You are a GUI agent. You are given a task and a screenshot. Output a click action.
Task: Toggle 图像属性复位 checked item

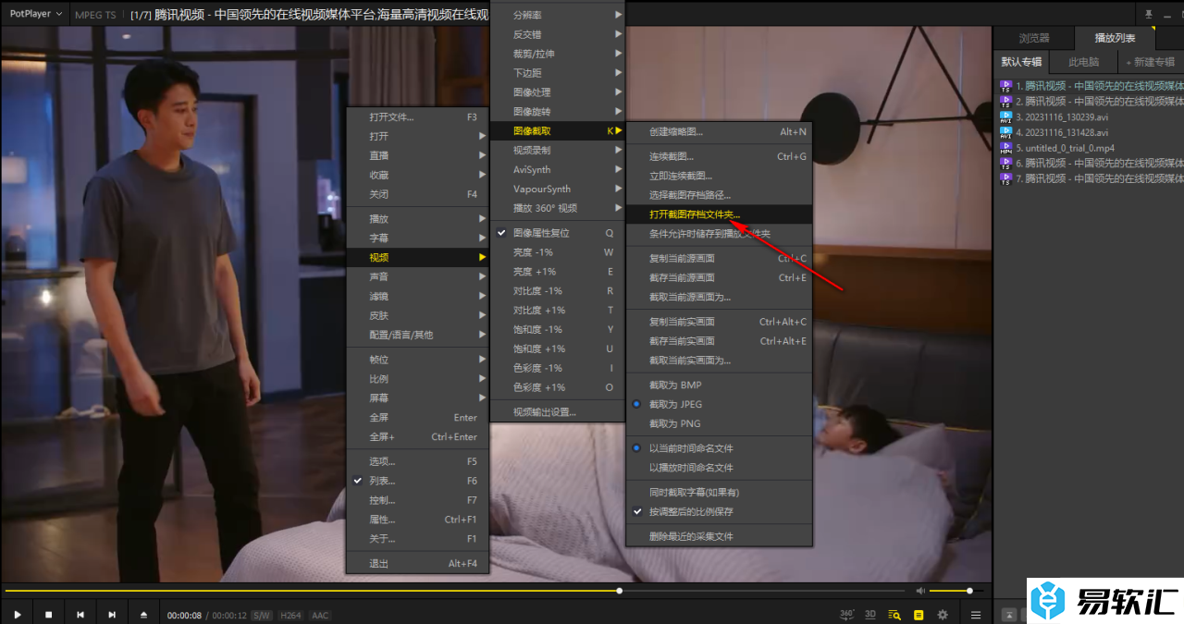tap(558, 233)
